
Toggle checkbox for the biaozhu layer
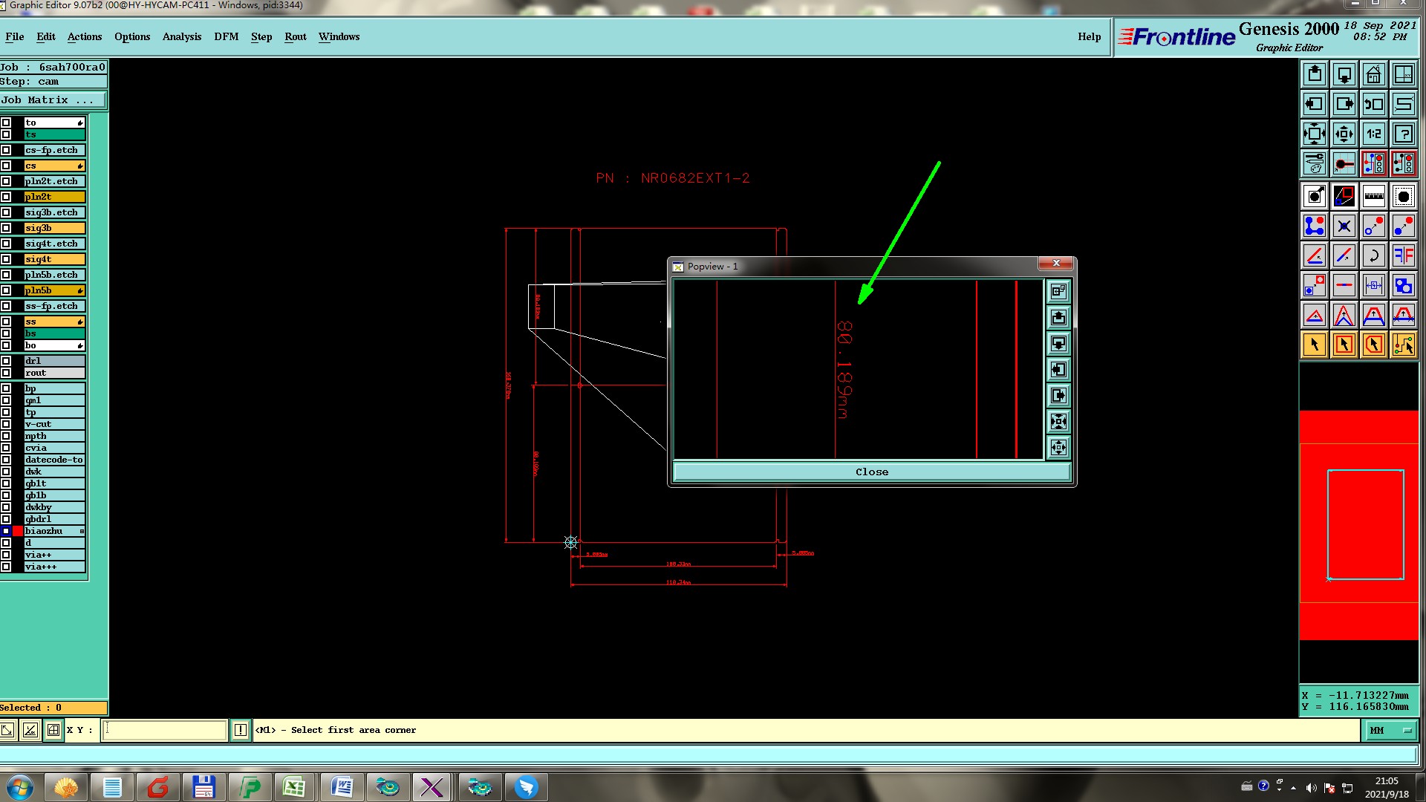(x=6, y=531)
